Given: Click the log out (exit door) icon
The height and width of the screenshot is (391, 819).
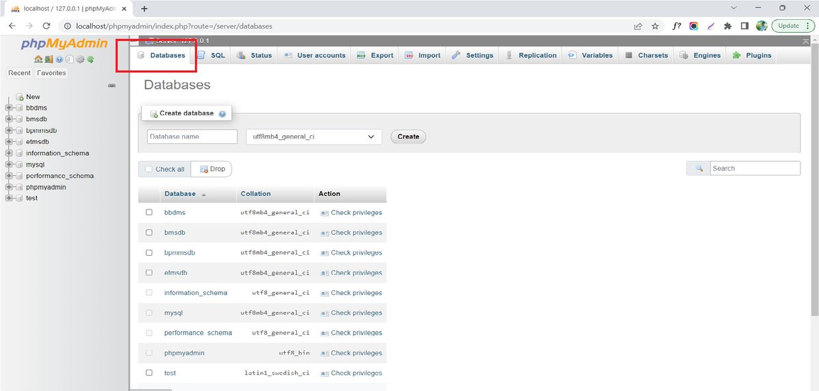Looking at the screenshot, I should (49, 59).
